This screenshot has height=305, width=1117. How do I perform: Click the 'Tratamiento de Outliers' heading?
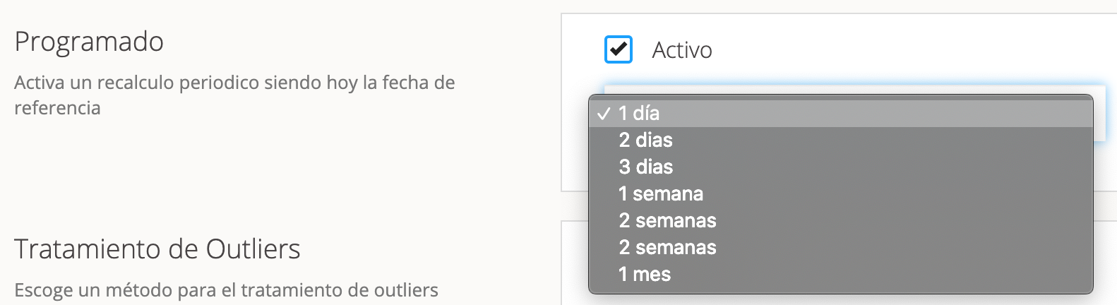coord(157,249)
